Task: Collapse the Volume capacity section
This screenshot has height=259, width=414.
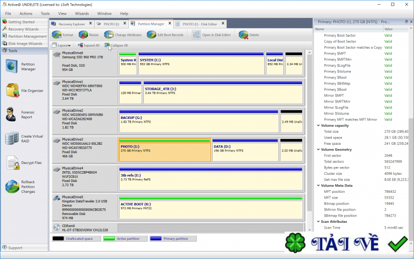Action: coord(317,126)
